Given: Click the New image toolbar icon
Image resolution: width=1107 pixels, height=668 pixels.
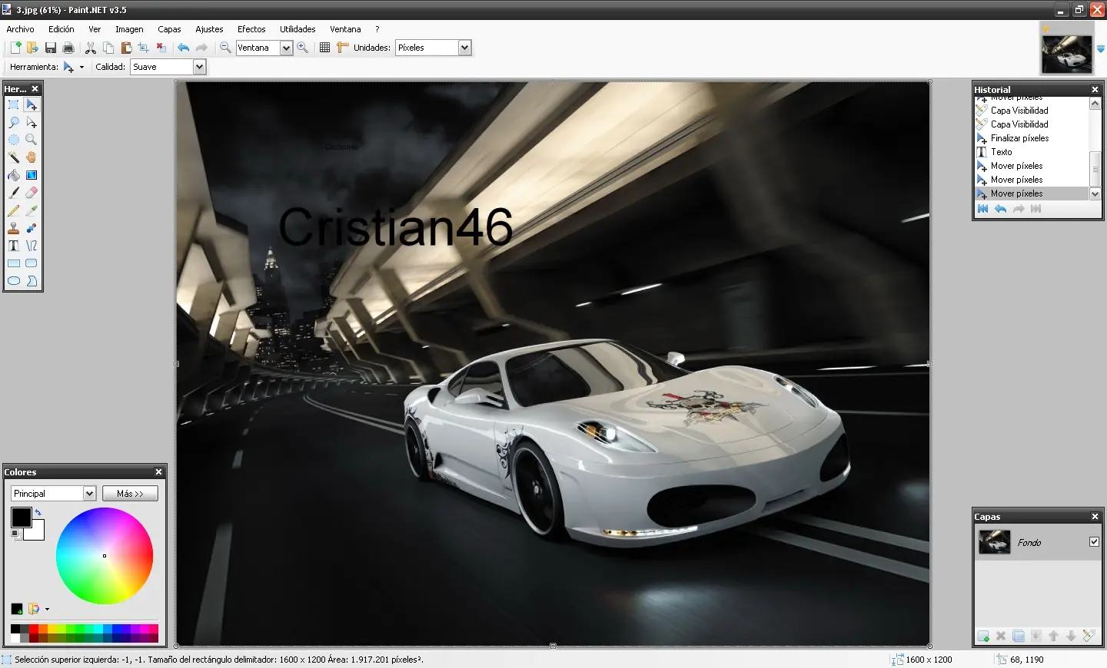Looking at the screenshot, I should tap(15, 48).
